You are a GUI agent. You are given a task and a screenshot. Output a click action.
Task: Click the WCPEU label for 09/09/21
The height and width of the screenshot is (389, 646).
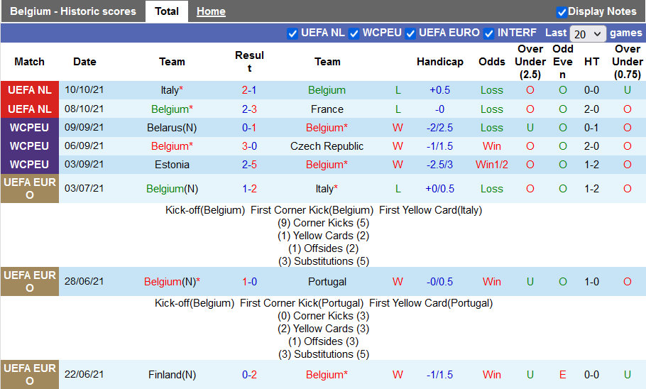[29, 128]
